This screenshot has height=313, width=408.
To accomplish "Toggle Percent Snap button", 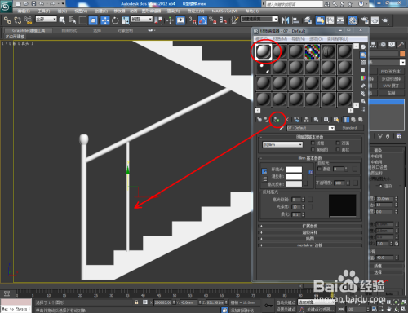I will [x=213, y=20].
